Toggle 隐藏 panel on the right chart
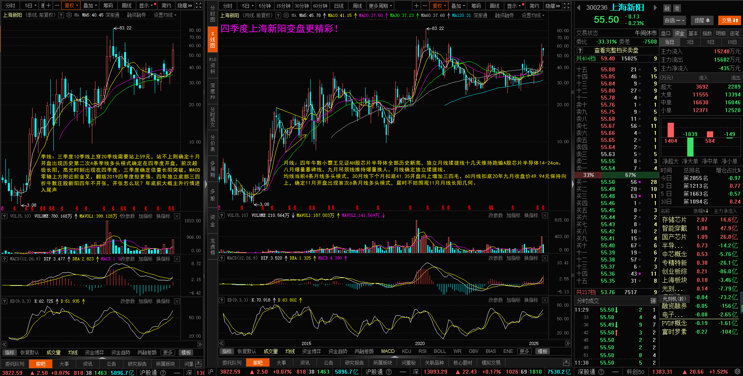This screenshot has height=376, width=743. coord(553,5)
